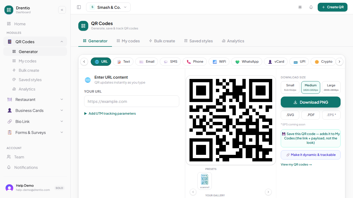
Task: Select the URL QR type
Action: [x=101, y=62]
